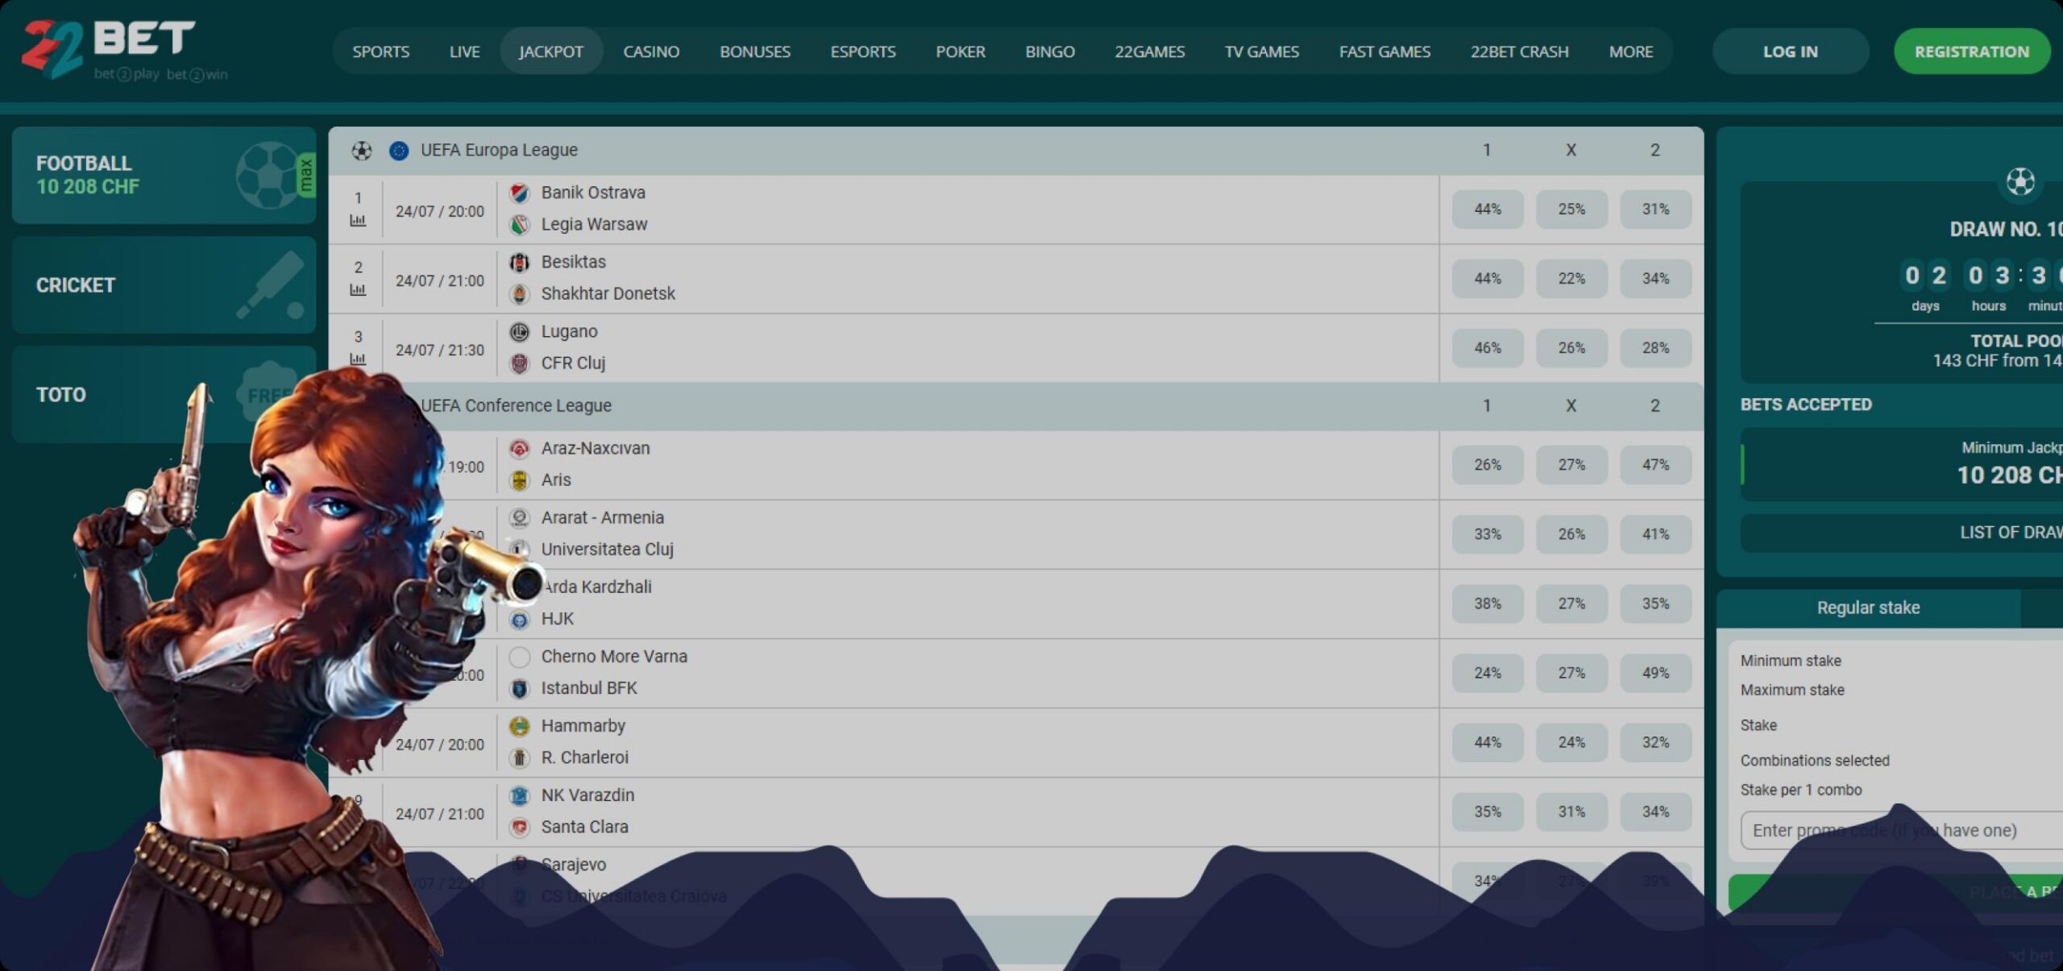This screenshot has height=971, width=2063.
Task: Pick 47% away win for Aris
Action: pos(1654,465)
